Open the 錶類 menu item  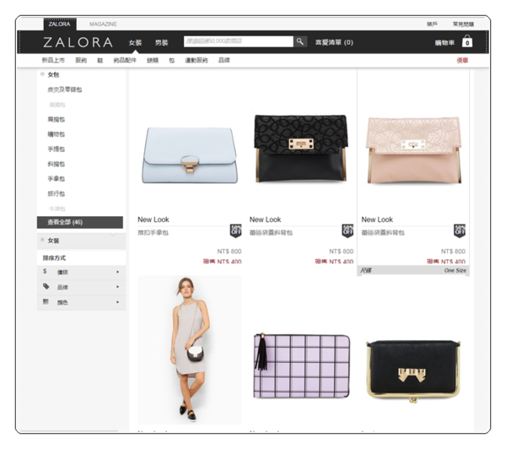(153, 60)
